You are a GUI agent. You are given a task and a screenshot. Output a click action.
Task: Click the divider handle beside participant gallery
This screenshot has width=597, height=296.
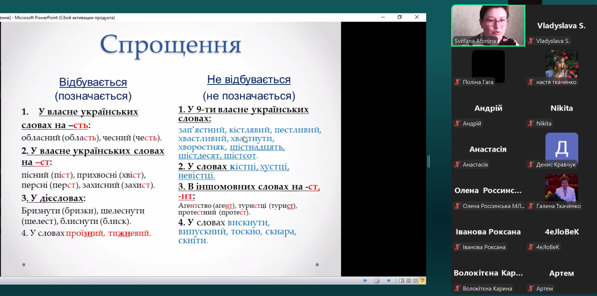tap(429, 161)
